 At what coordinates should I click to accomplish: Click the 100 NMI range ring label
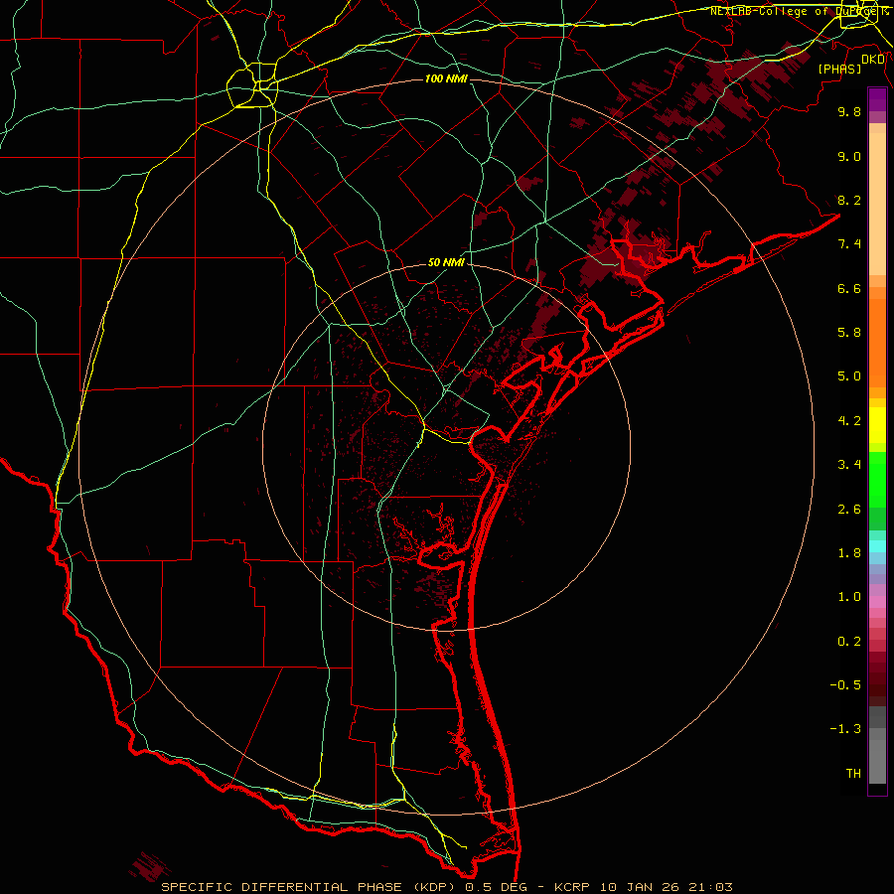coord(446,78)
